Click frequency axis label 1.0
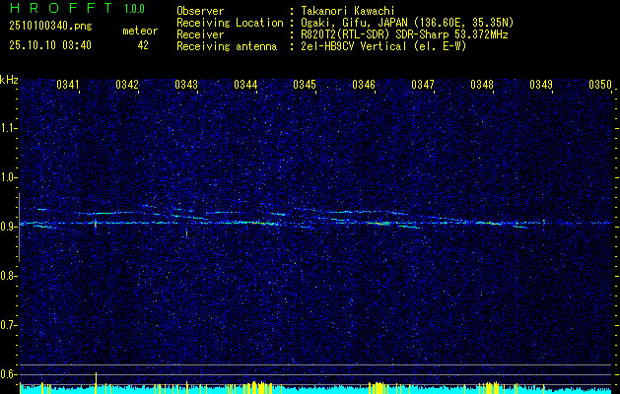Viewport: 620px width, 394px height. [x=8, y=177]
